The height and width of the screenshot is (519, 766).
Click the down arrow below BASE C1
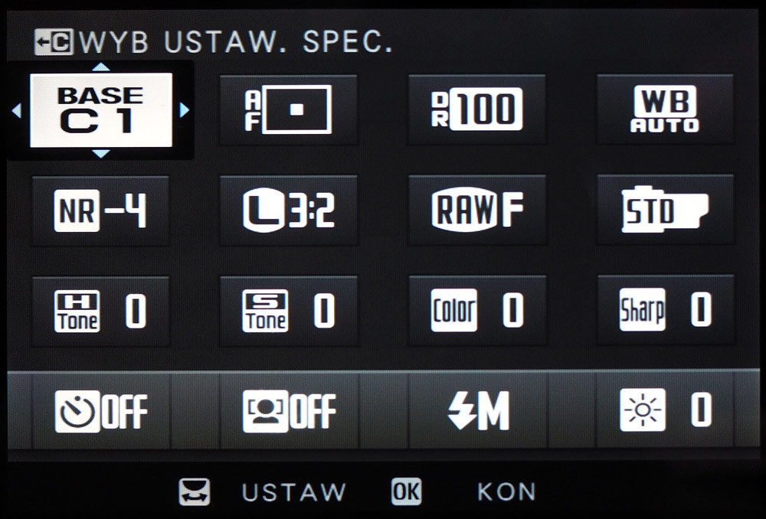point(101,154)
